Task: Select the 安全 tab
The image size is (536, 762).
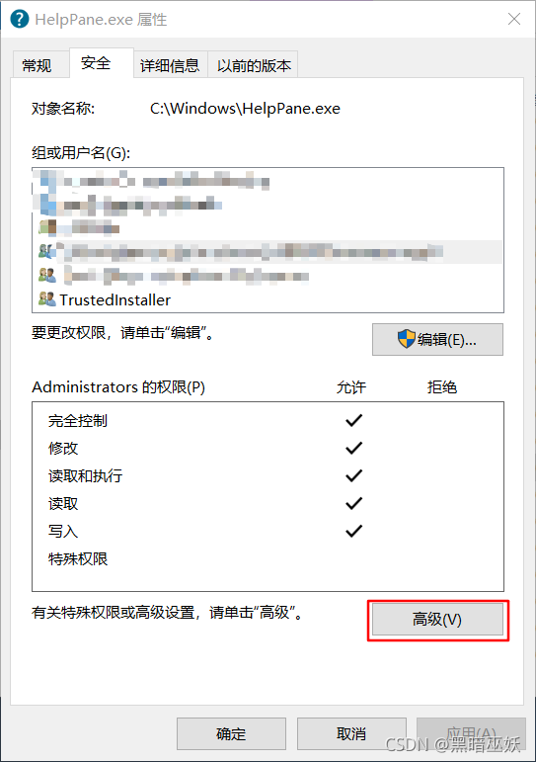Action: (x=101, y=62)
